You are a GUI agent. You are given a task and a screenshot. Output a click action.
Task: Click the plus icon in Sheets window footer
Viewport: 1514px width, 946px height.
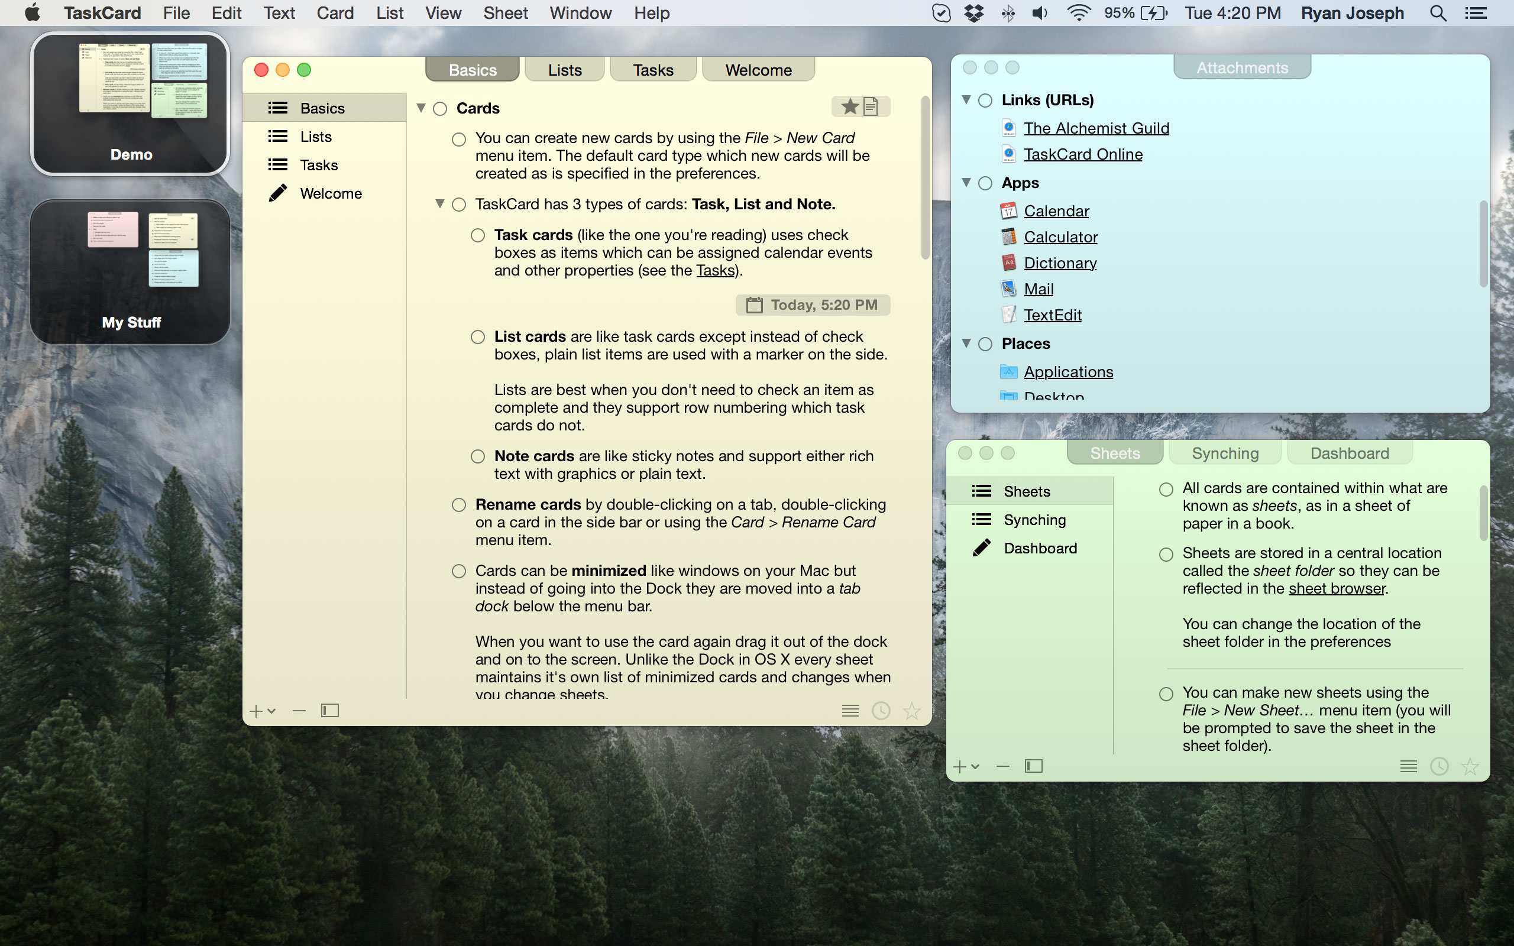(x=960, y=766)
